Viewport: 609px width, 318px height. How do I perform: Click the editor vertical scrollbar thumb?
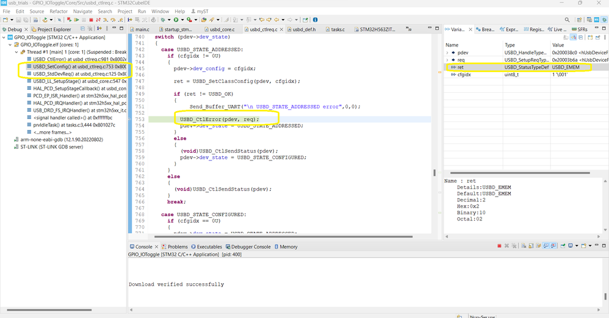pyautogui.click(x=434, y=173)
